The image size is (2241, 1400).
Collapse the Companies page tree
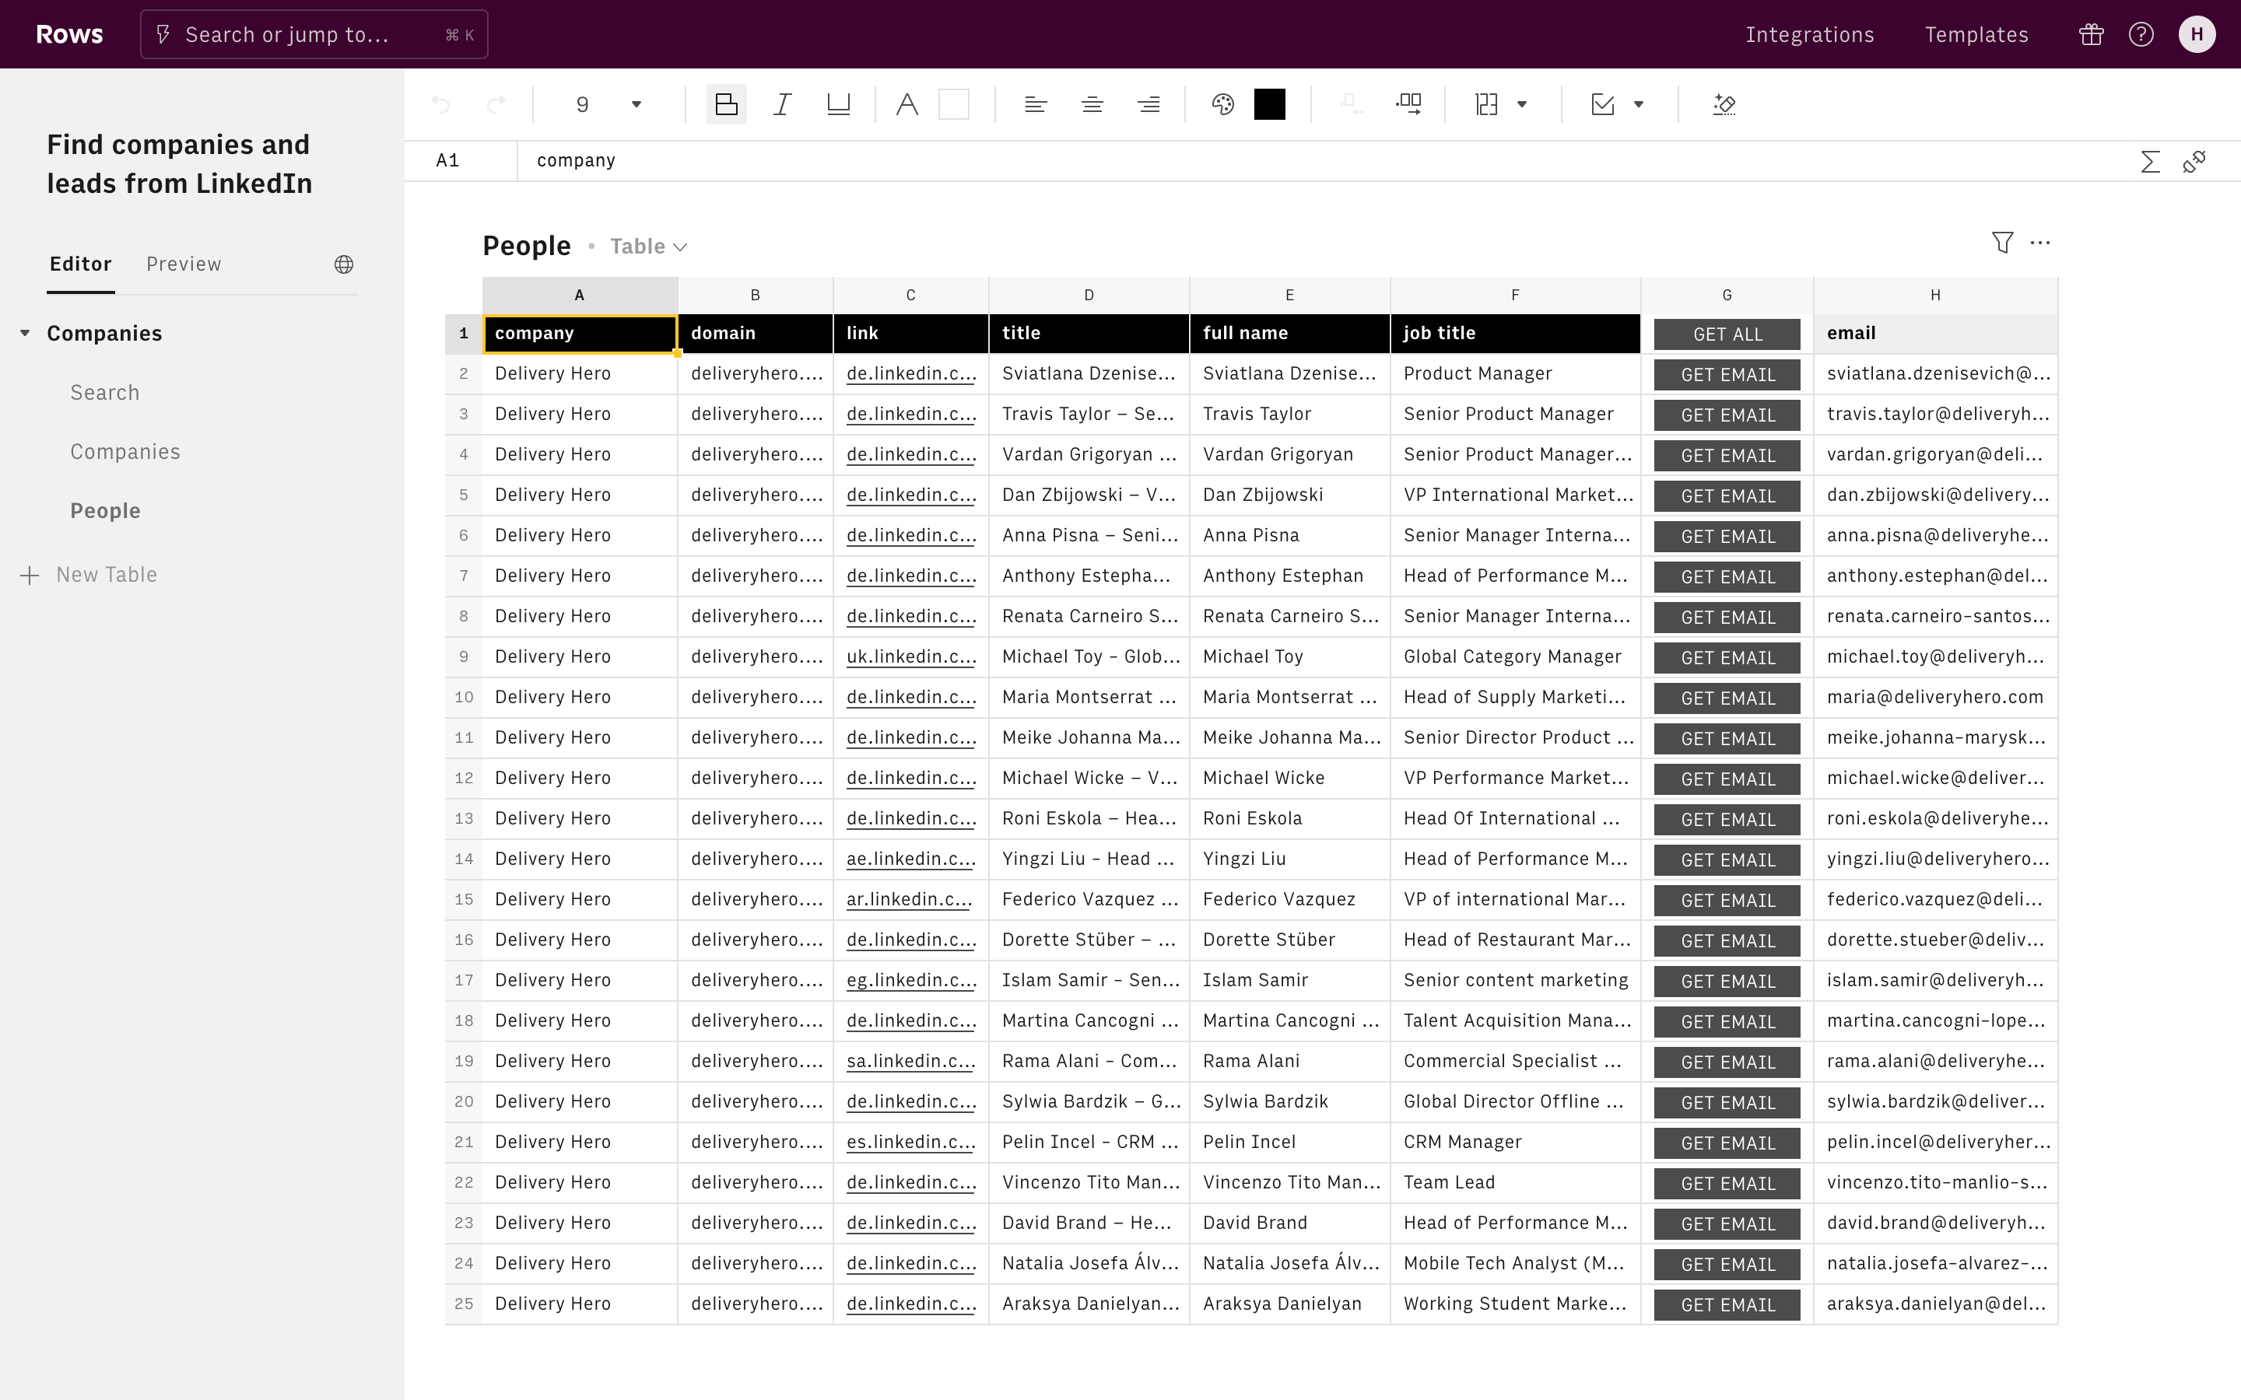(25, 334)
